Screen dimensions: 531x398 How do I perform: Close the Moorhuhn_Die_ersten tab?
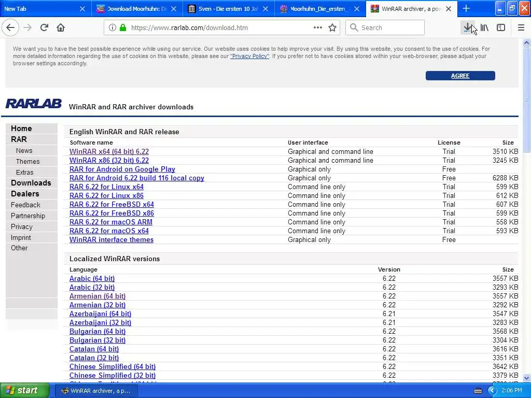pyautogui.click(x=357, y=9)
